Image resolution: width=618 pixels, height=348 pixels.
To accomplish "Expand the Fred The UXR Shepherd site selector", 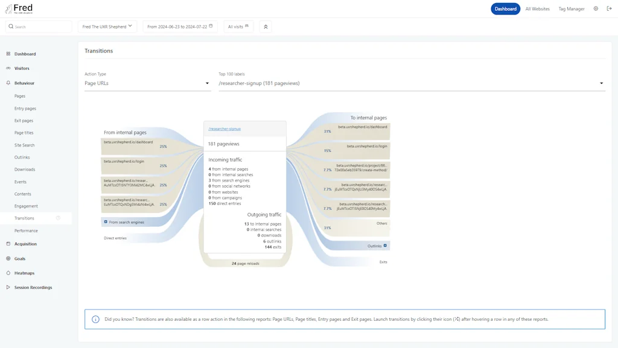I will point(107,27).
